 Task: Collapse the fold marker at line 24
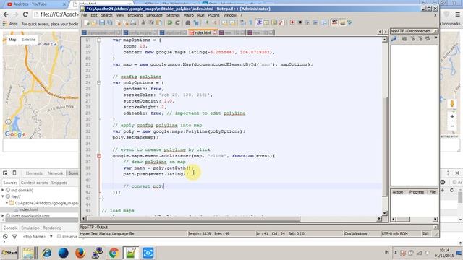99,82
